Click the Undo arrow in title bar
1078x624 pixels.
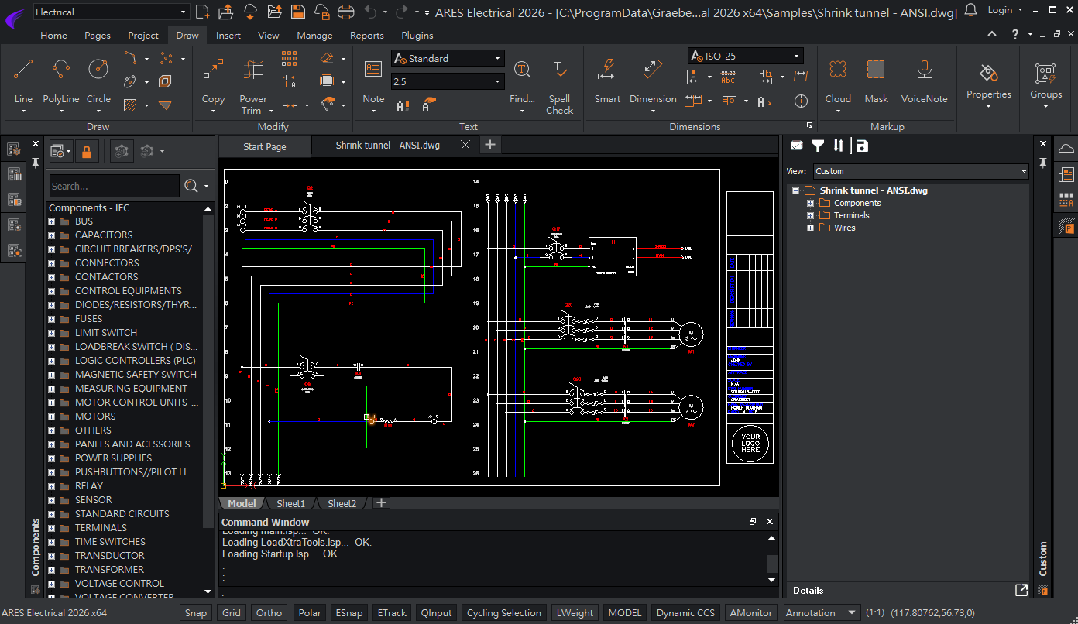370,12
